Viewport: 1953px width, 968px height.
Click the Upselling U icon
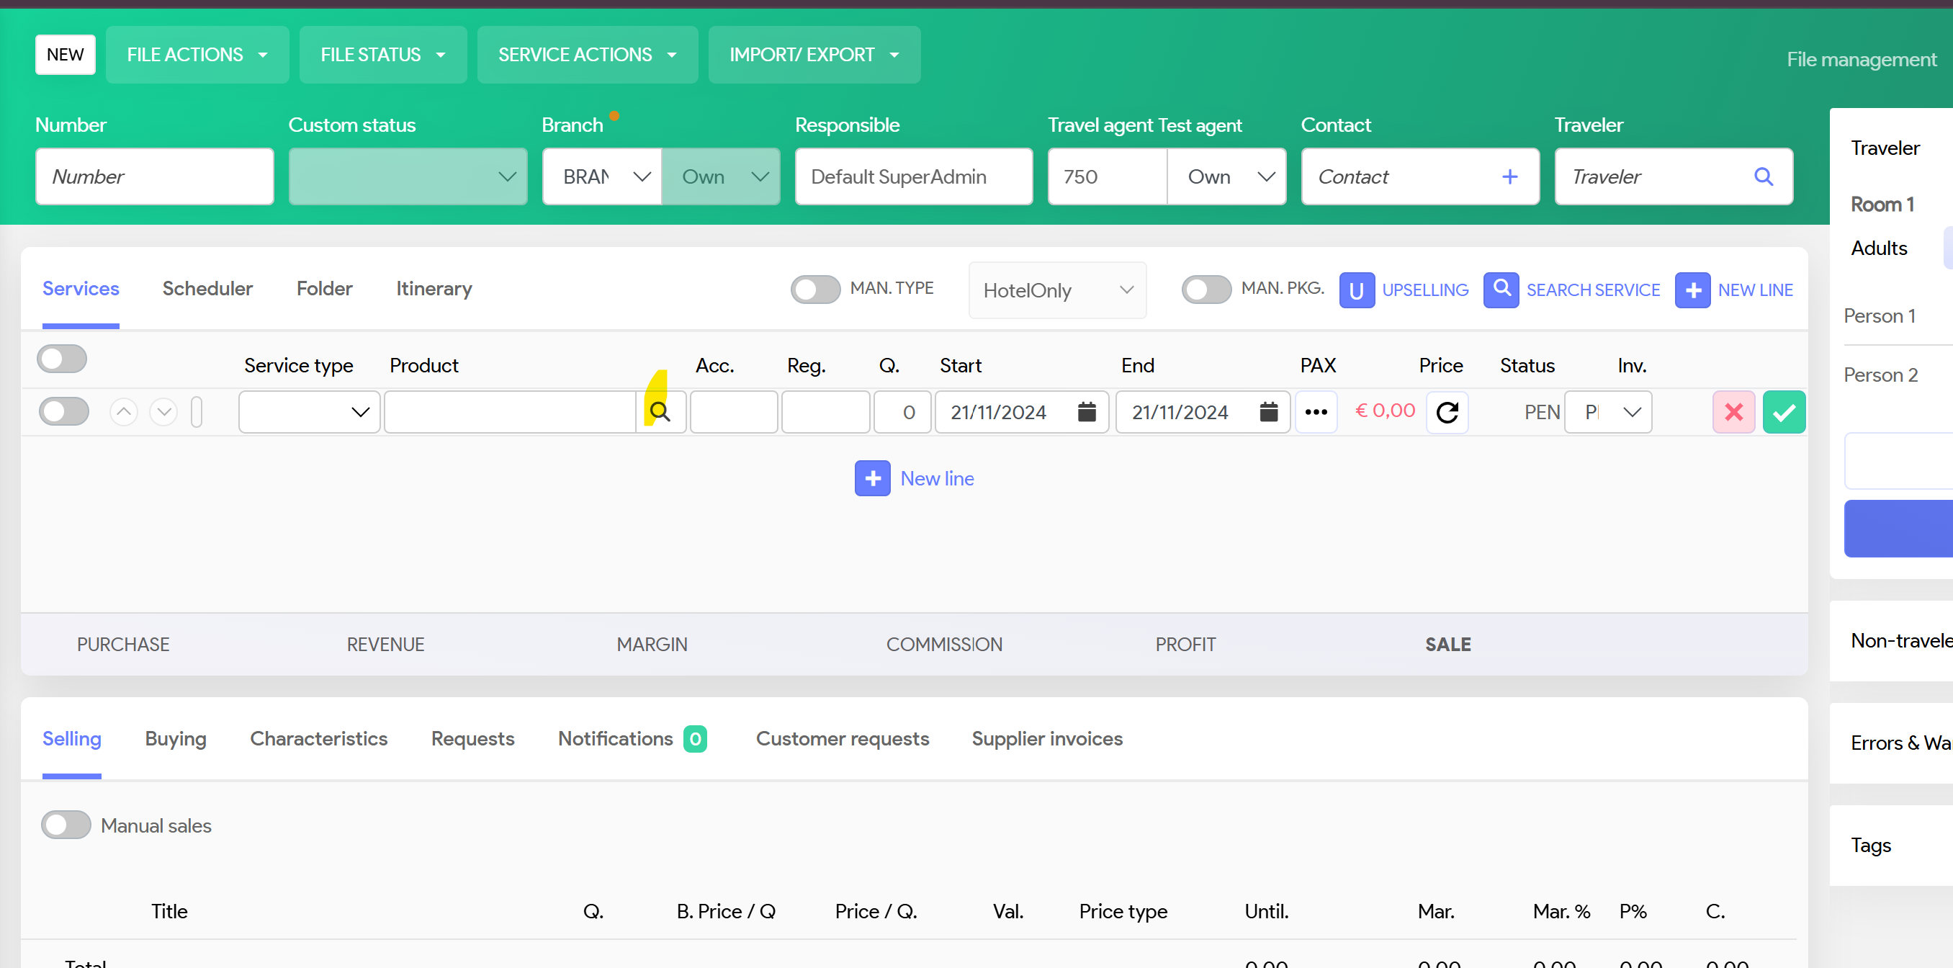tap(1356, 290)
